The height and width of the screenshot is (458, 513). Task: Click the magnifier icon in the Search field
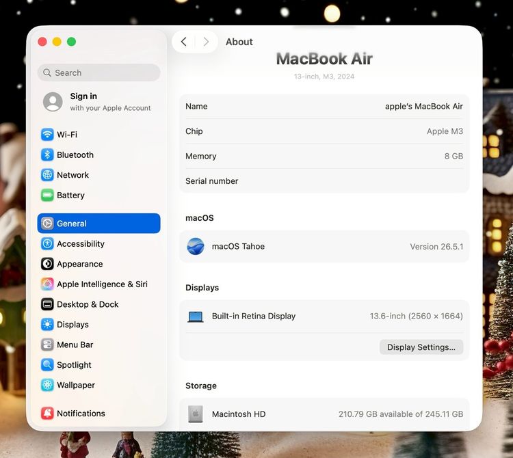point(47,72)
